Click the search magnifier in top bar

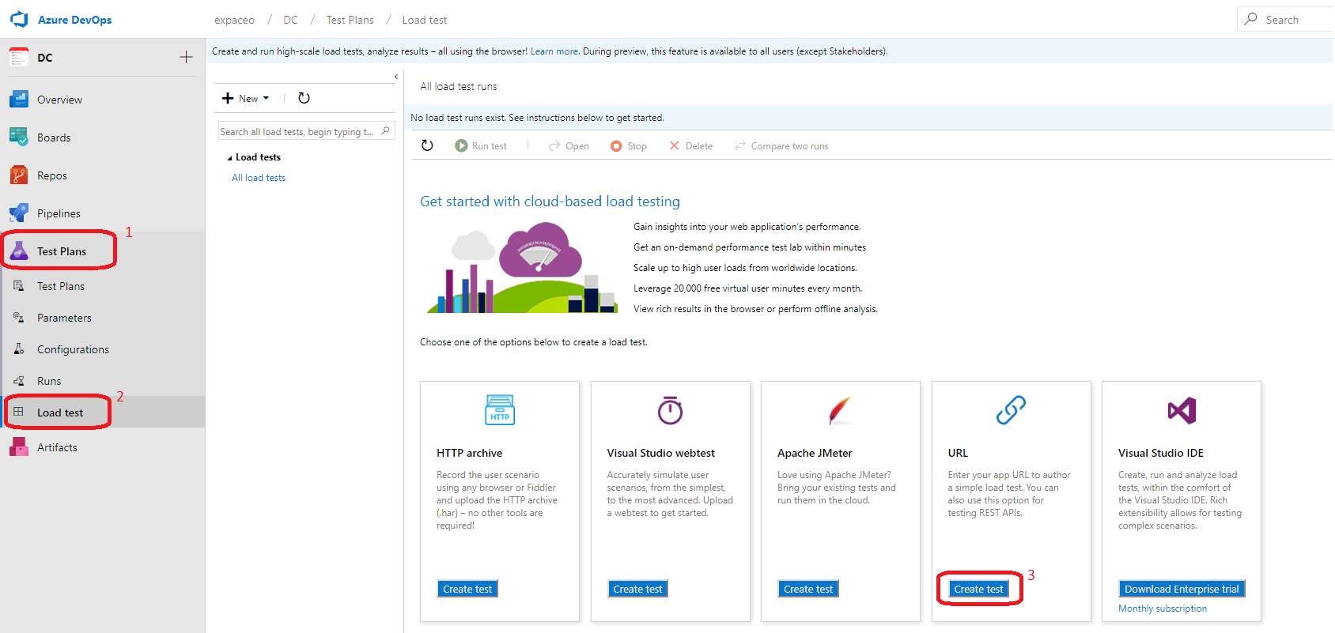click(x=1250, y=19)
